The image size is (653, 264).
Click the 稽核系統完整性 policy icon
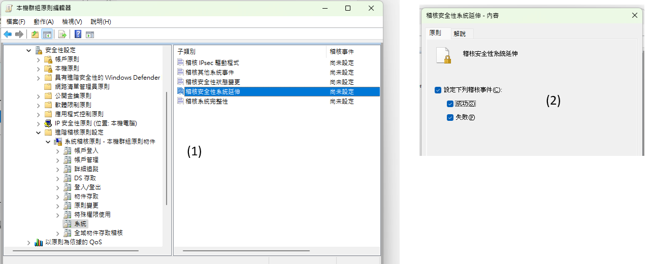pyautogui.click(x=181, y=101)
